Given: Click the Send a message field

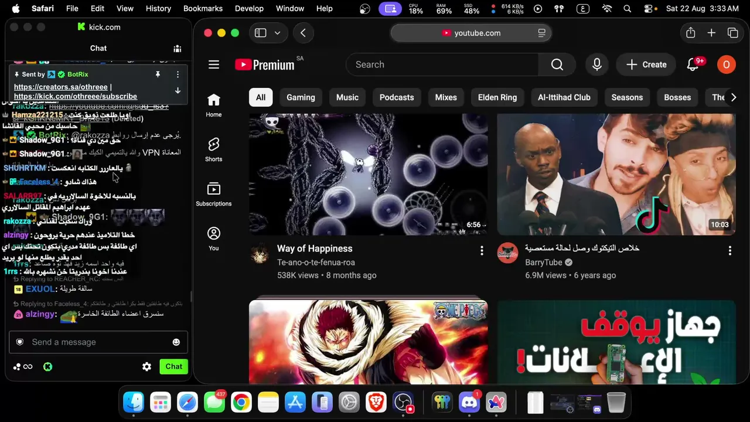Looking at the screenshot, I should pos(98,342).
